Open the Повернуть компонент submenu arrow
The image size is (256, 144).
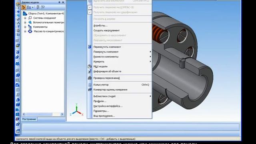point(150,52)
